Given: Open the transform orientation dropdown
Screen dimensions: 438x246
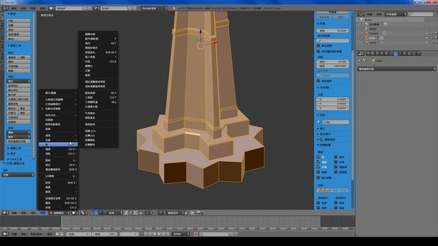Looking at the screenshot, I should (116, 213).
